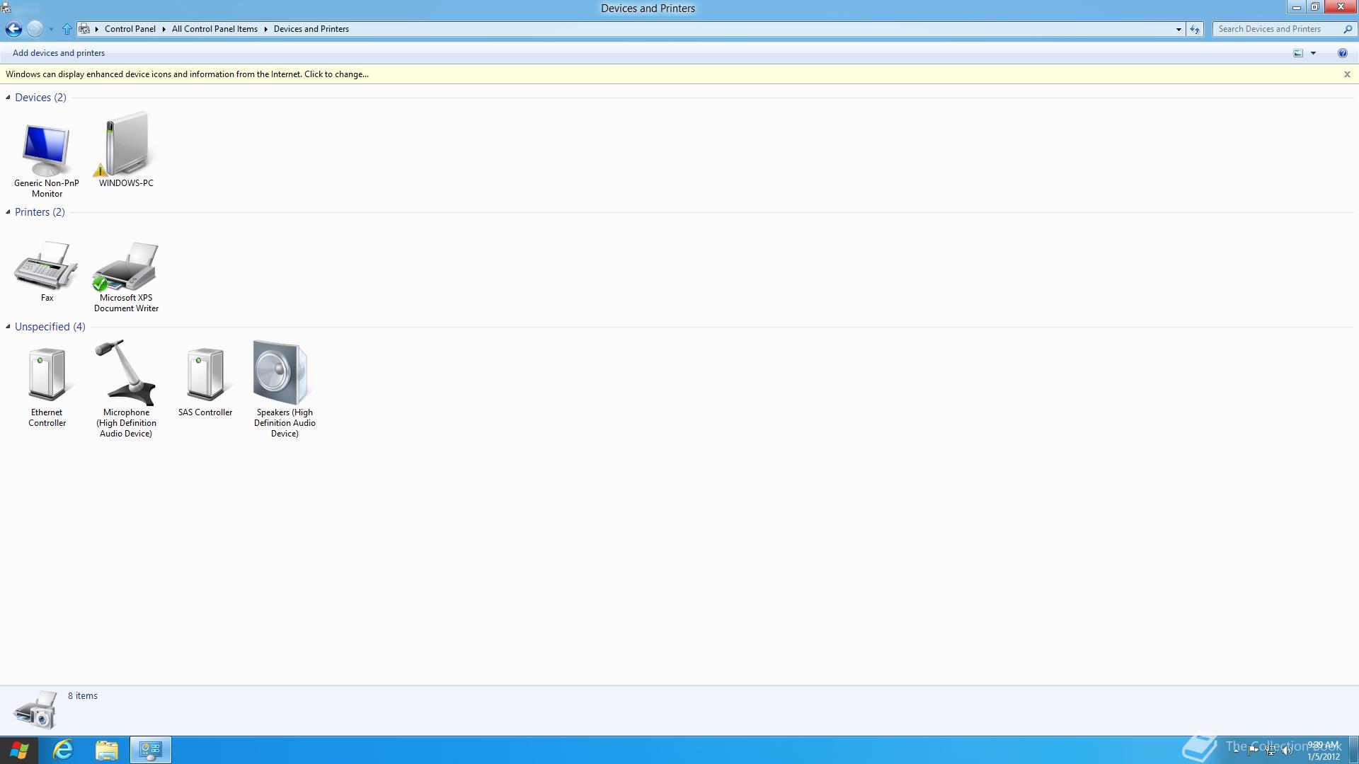Go up one level with Up arrow
The height and width of the screenshot is (764, 1359).
(67, 29)
